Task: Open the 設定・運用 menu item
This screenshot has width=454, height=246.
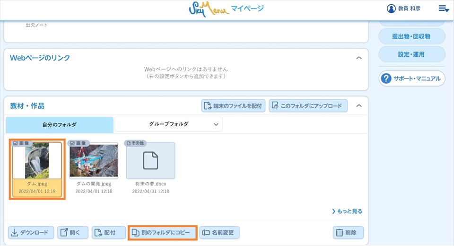Action: pos(411,54)
